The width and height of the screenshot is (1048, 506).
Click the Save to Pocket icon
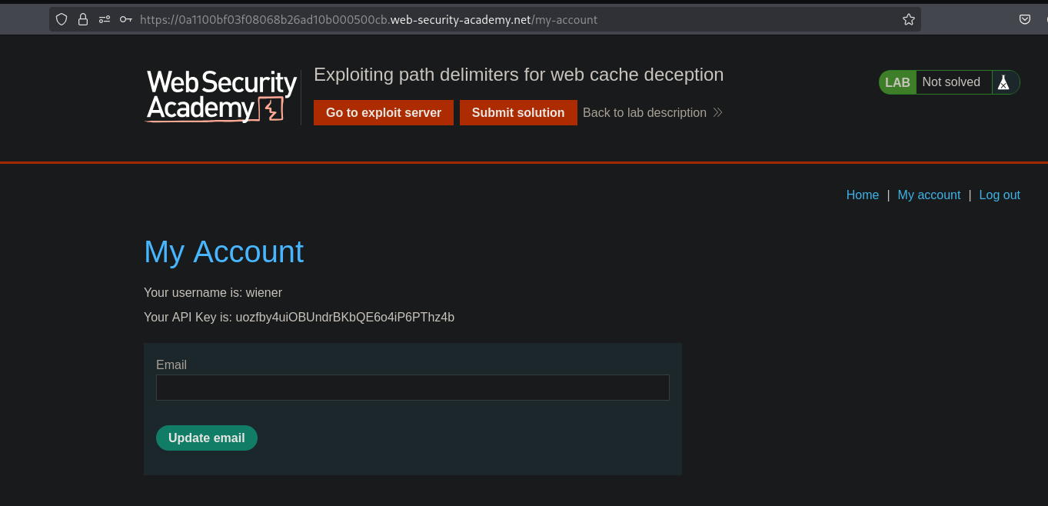point(1024,20)
